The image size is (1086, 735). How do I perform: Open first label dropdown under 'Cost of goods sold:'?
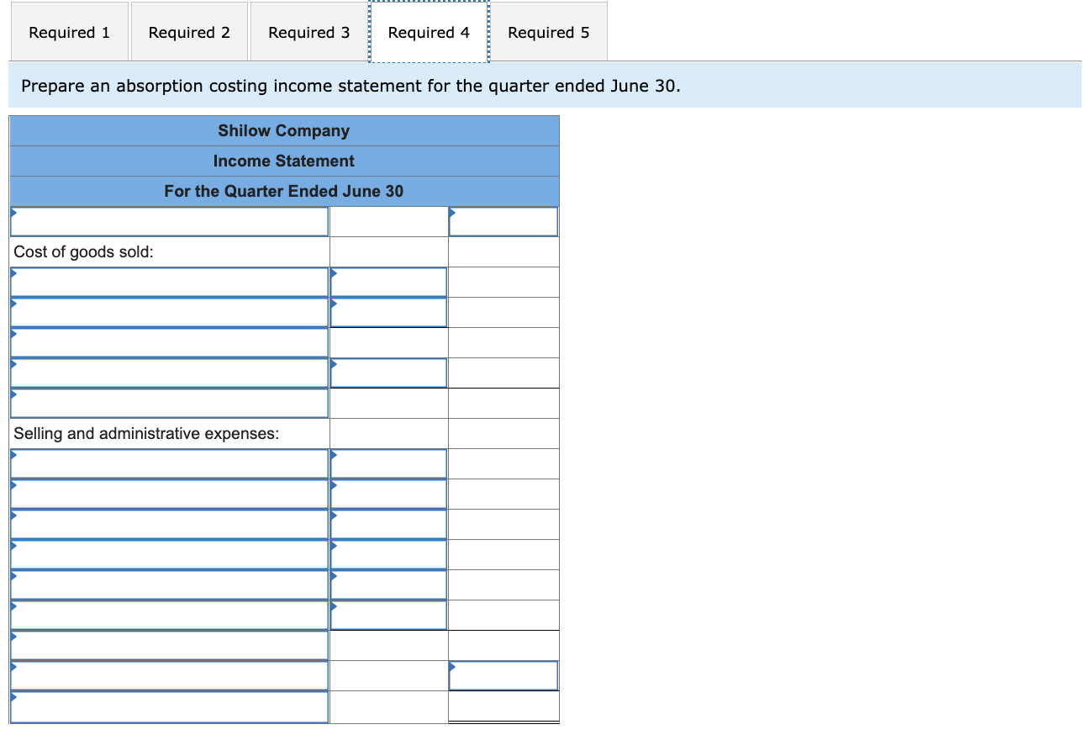tap(169, 283)
